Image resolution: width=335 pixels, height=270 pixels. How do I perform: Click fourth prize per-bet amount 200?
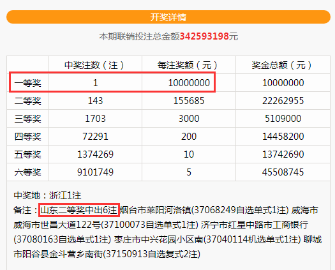point(189,137)
